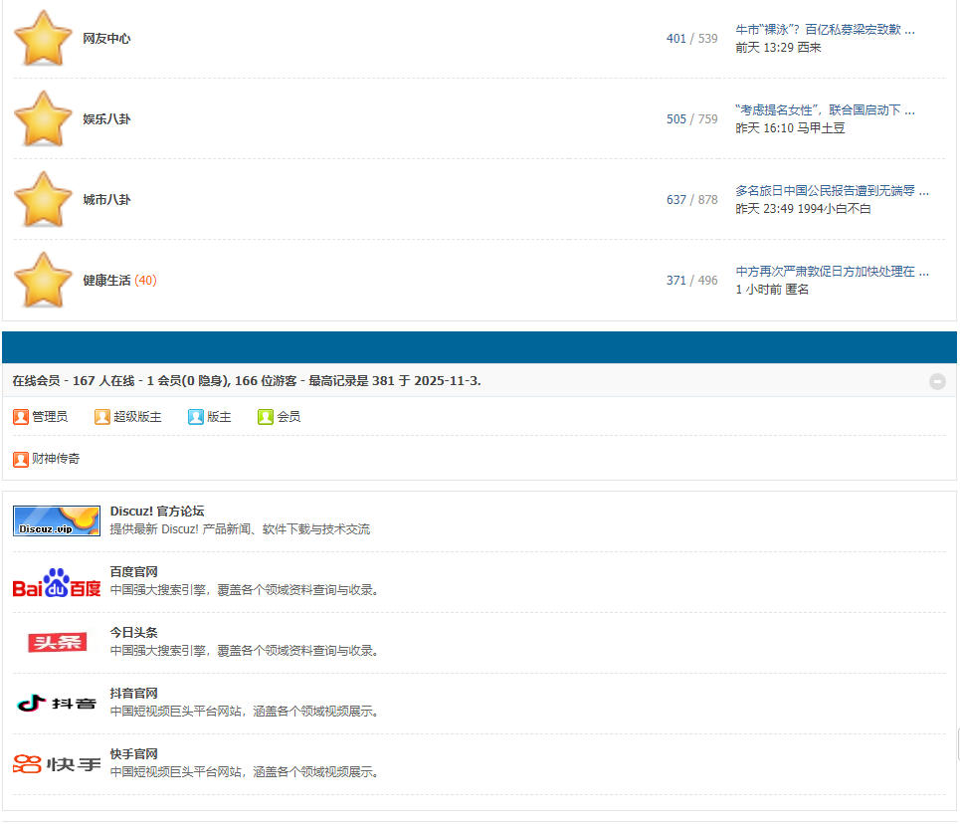Click the star icon beside 网友中心

[43, 38]
